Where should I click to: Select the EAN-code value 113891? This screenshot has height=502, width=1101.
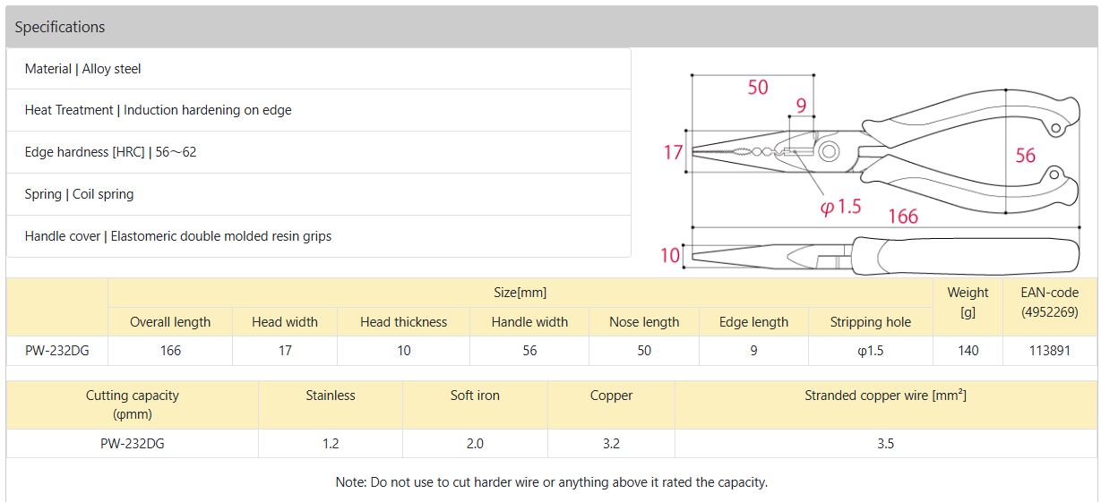(x=1050, y=351)
